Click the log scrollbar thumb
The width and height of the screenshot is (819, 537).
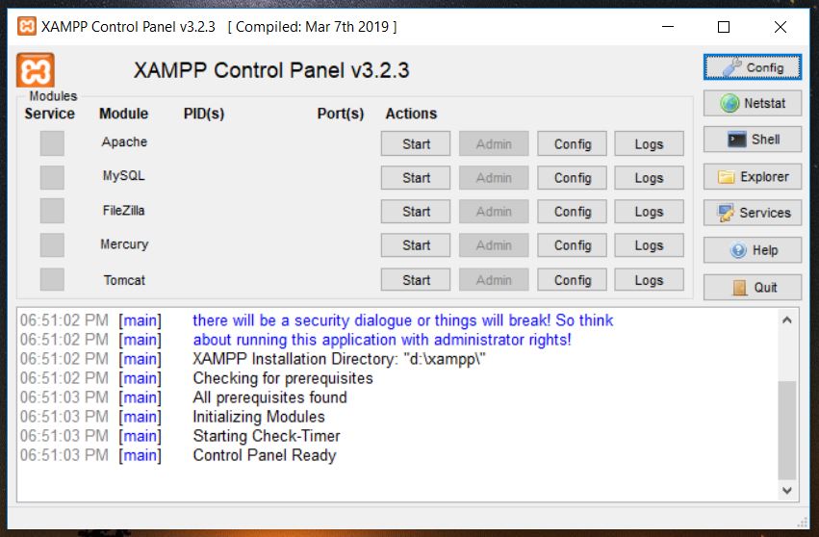pos(787,430)
